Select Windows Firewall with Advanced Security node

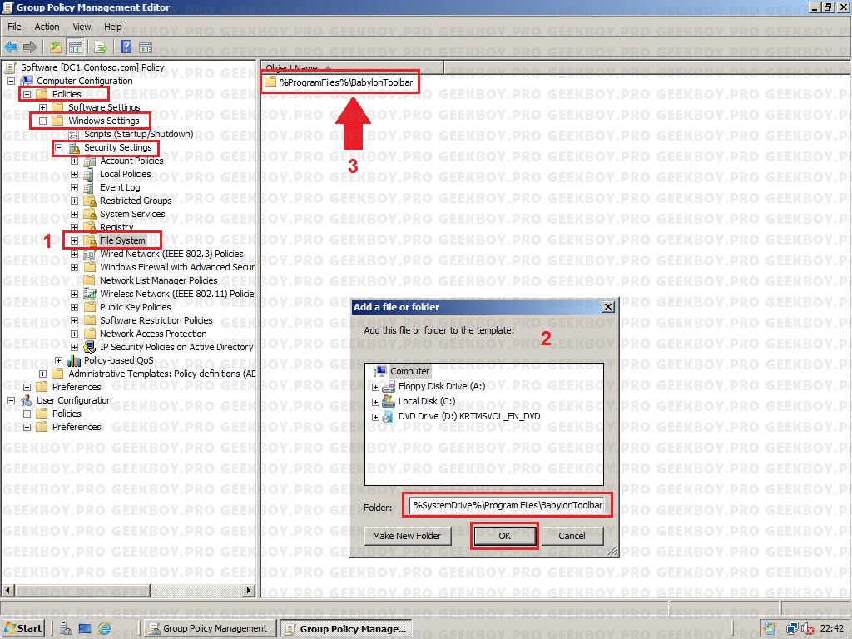pos(177,267)
